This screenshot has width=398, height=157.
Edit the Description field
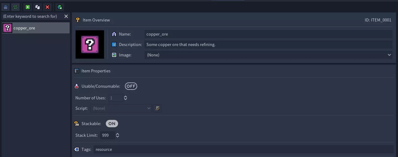pyautogui.click(x=268, y=44)
